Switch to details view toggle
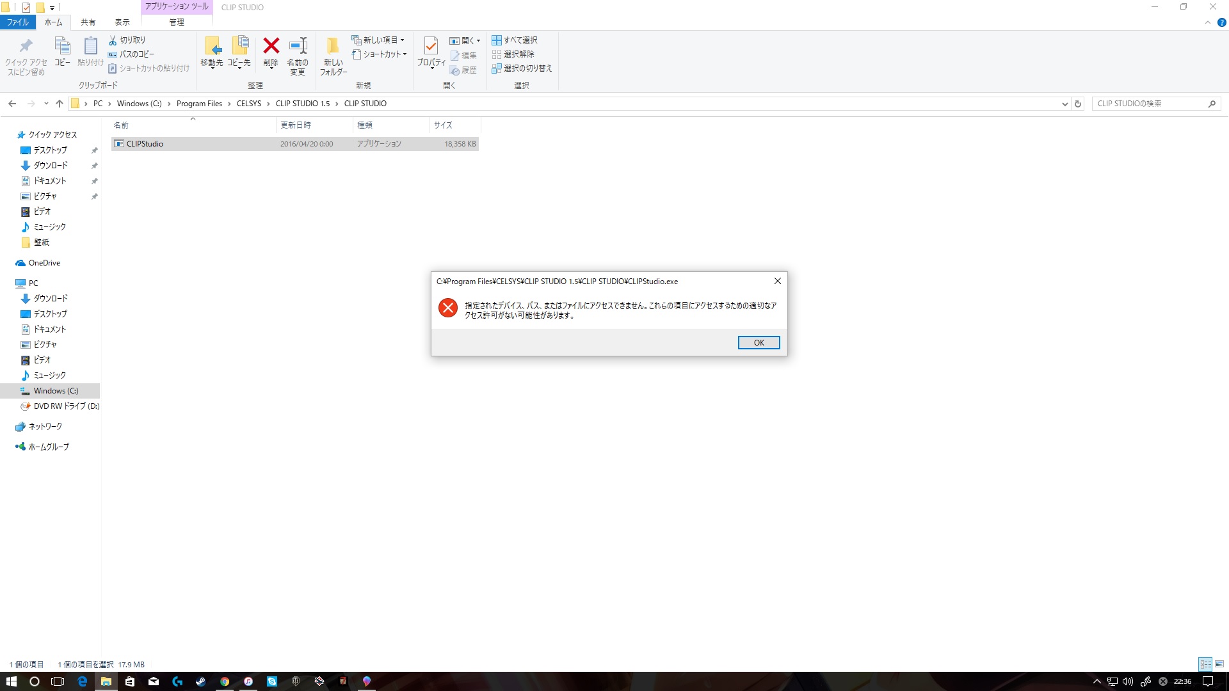The width and height of the screenshot is (1229, 691). point(1205,664)
